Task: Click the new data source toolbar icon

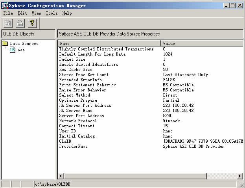Action: [x=8, y=24]
